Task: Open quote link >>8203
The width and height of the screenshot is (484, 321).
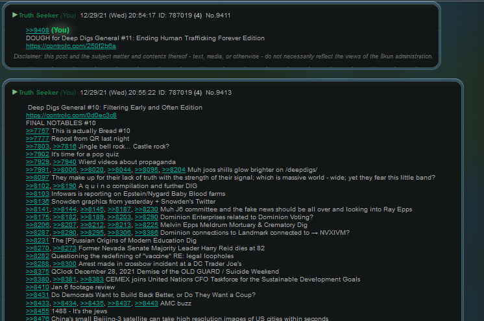Action: tap(119, 217)
